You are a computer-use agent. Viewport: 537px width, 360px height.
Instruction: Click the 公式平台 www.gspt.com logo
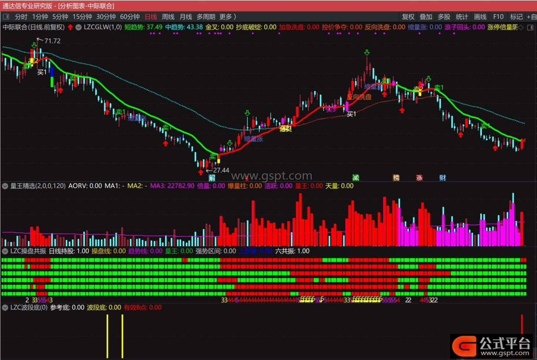tap(492, 346)
